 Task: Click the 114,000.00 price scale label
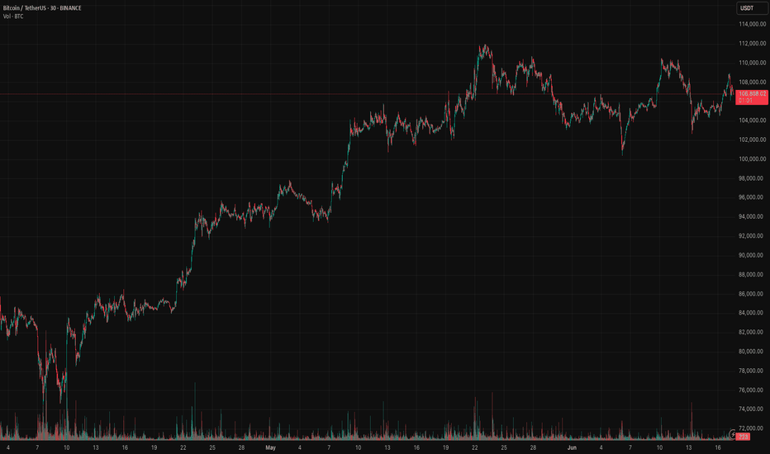tap(752, 24)
